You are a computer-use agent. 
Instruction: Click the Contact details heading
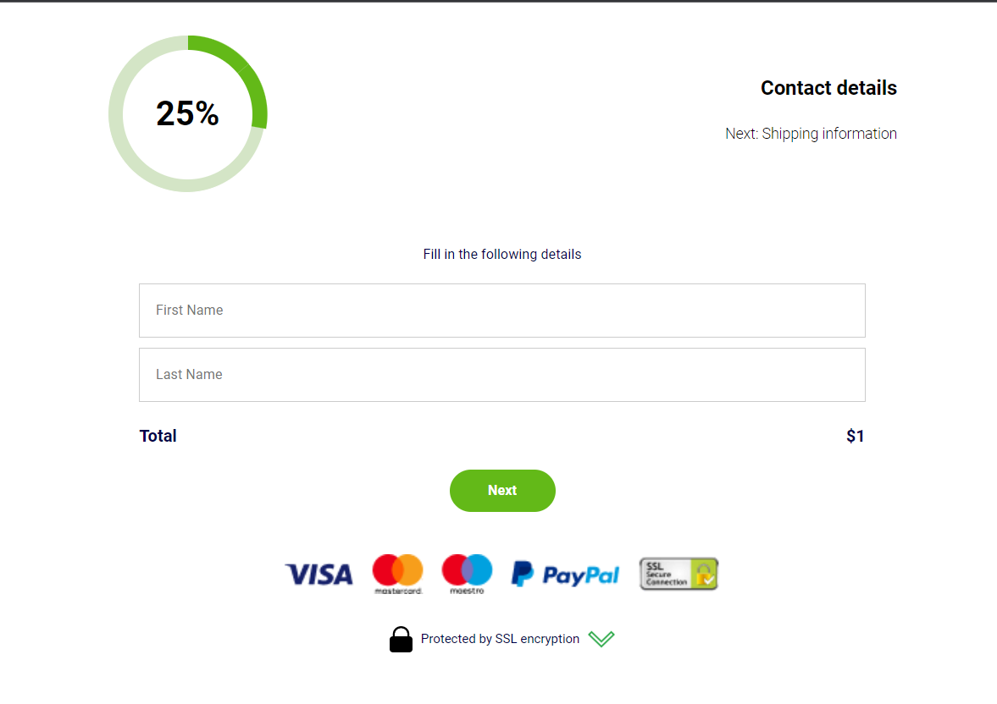coord(828,88)
